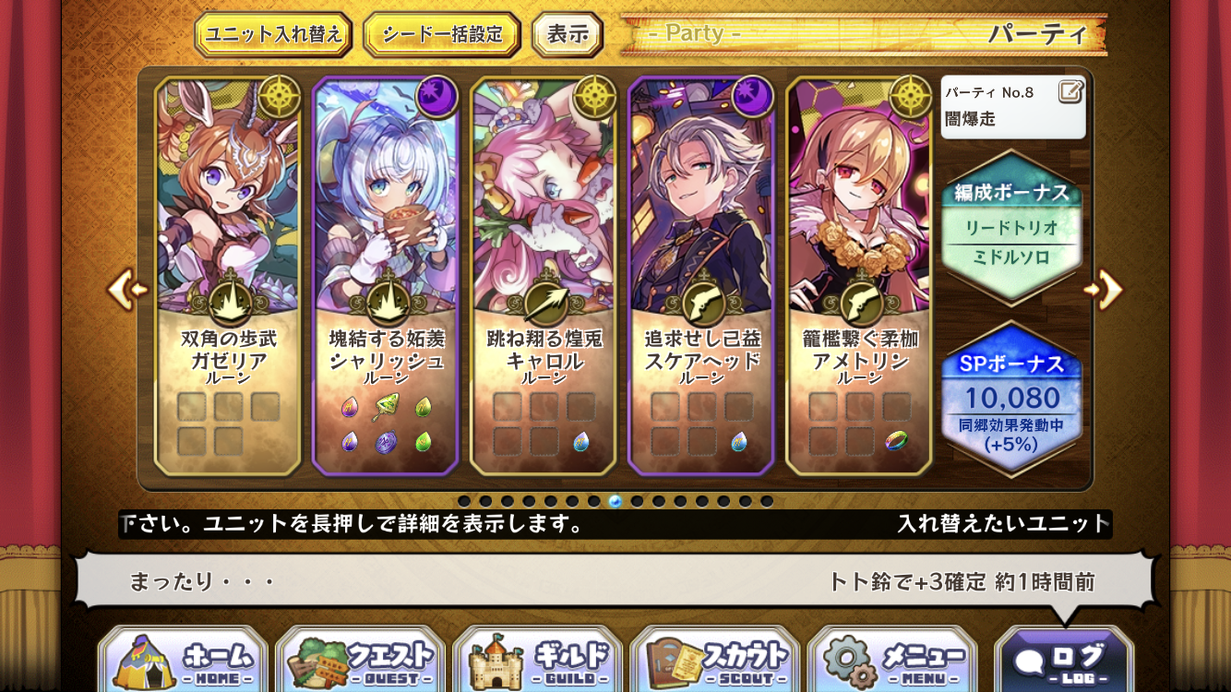Click the dark moon icon on シャリッシュ card
Screen dimensions: 1231x692
click(436, 97)
